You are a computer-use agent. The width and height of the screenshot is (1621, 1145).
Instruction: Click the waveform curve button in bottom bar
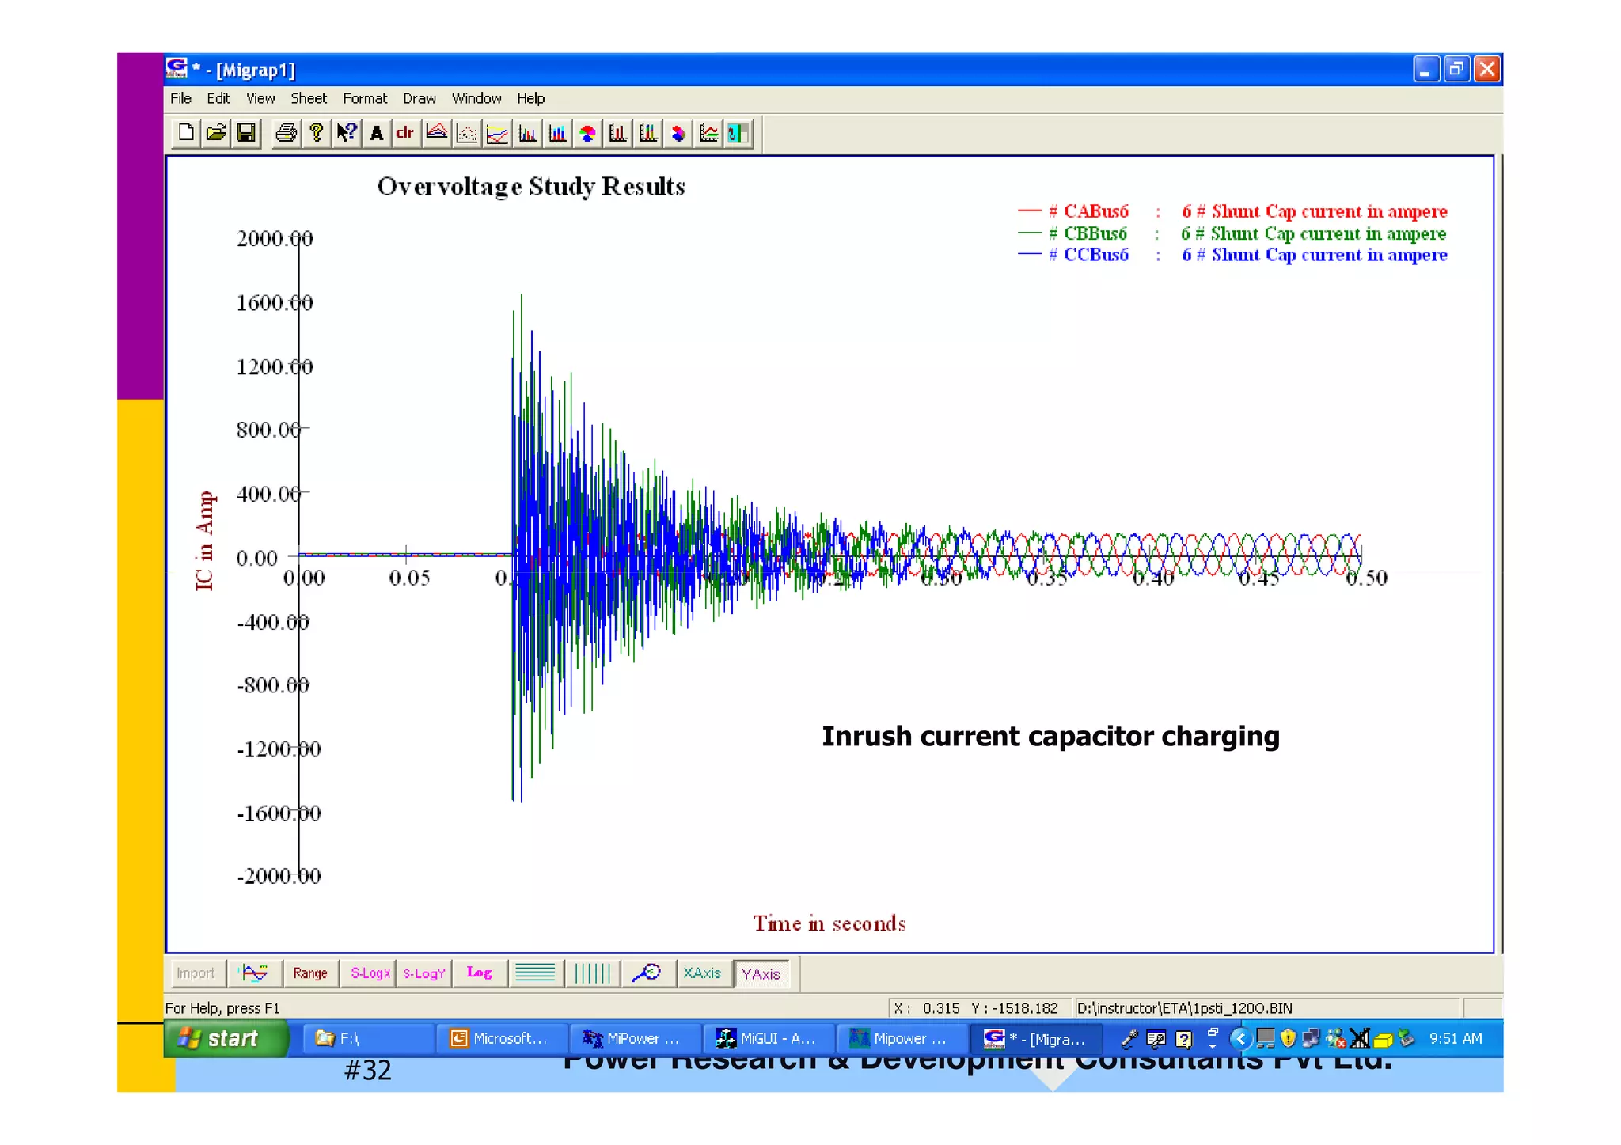(255, 972)
